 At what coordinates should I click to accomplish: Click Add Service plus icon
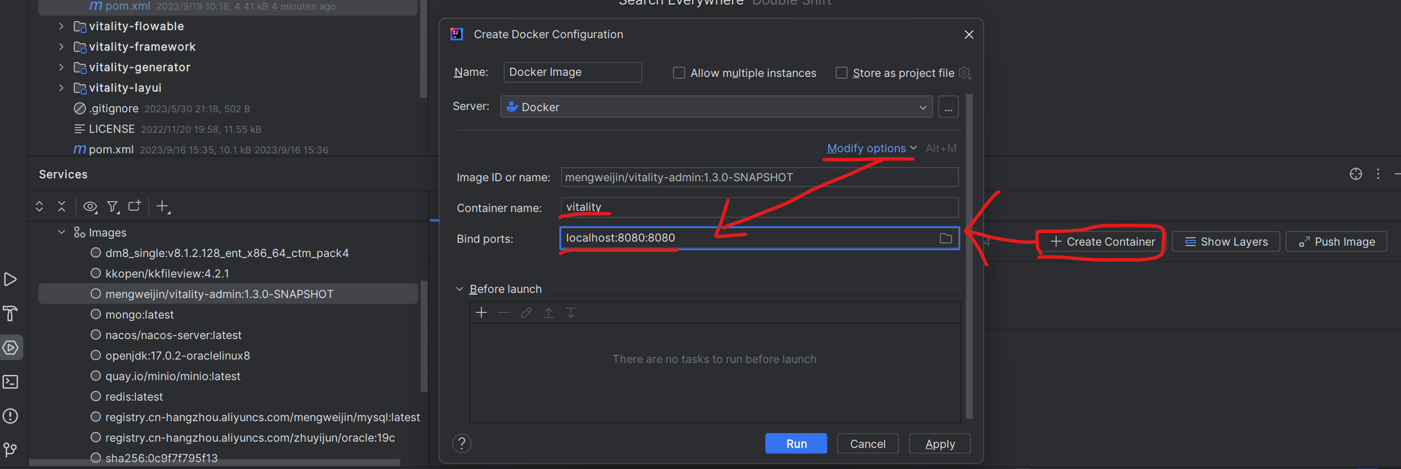coord(163,206)
